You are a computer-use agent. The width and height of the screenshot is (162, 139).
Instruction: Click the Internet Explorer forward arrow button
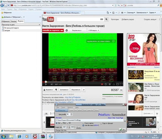pos(6,5)
